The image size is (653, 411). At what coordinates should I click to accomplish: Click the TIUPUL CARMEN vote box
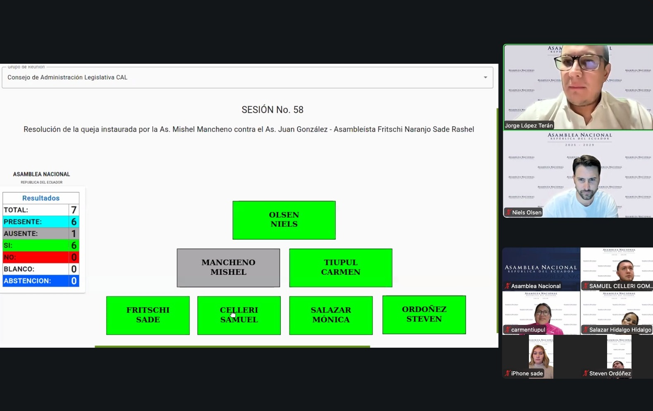(340, 267)
